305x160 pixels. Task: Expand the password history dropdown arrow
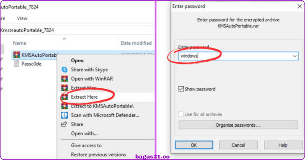pyautogui.click(x=295, y=56)
